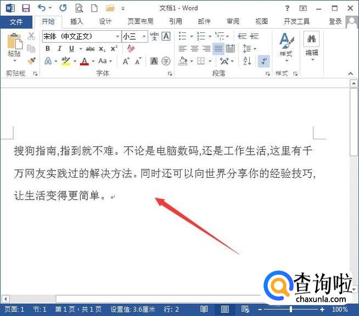This screenshot has height=316, width=359.
Task: Click the Cut scissors icon
Action: pos(31,36)
